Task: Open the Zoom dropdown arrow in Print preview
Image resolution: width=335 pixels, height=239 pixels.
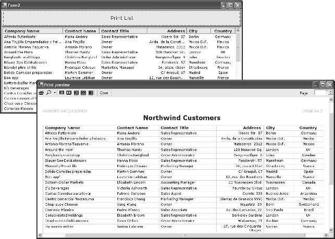Action: 55,93
